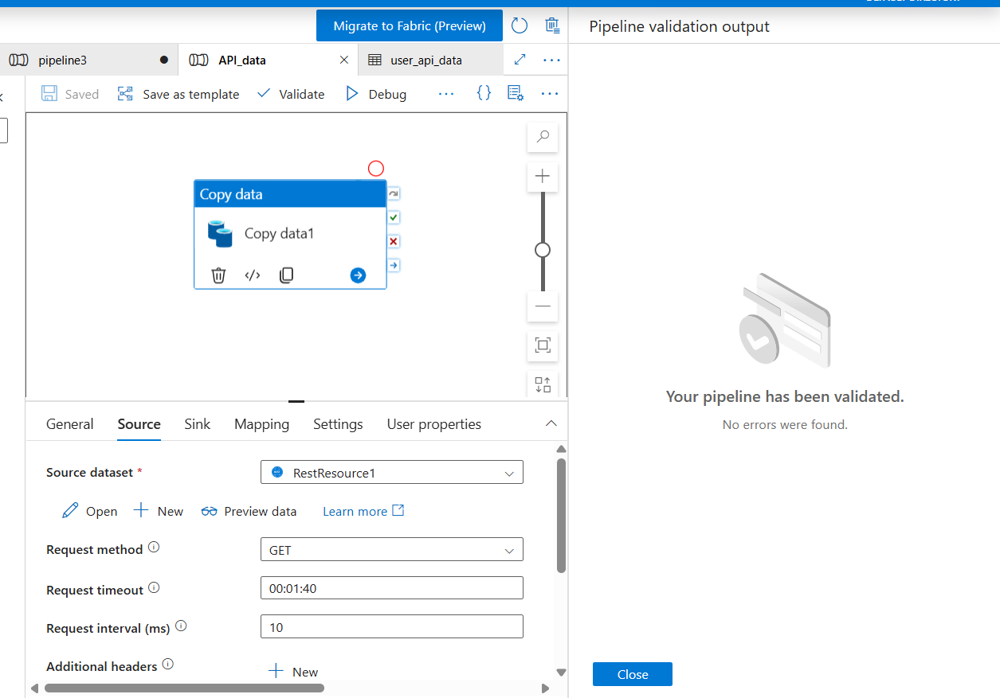Click the refresh icon beside Migrate to Fabric
The height and width of the screenshot is (698, 1000).
pos(520,25)
